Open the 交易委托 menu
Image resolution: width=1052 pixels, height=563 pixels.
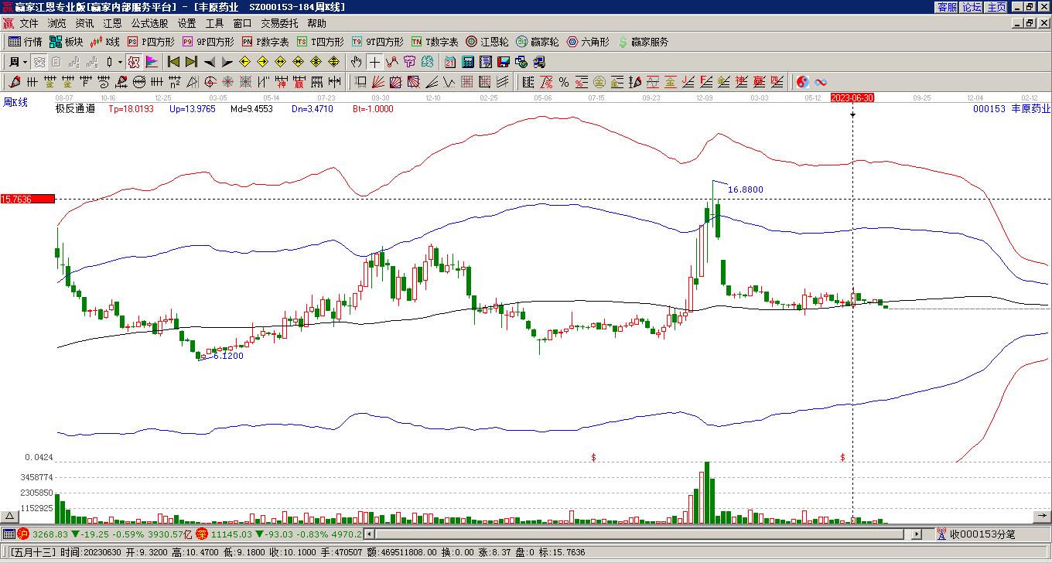click(x=279, y=24)
